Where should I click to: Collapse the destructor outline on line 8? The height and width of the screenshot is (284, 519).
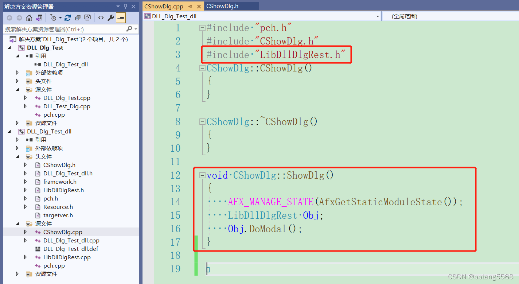pyautogui.click(x=202, y=122)
